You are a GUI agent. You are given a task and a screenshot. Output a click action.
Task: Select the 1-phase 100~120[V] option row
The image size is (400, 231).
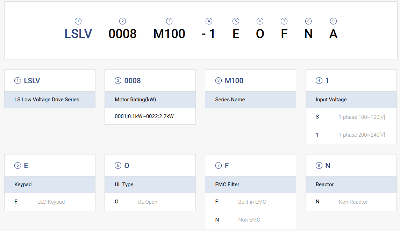pyautogui.click(x=351, y=117)
